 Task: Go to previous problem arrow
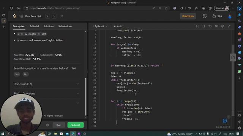47,16
